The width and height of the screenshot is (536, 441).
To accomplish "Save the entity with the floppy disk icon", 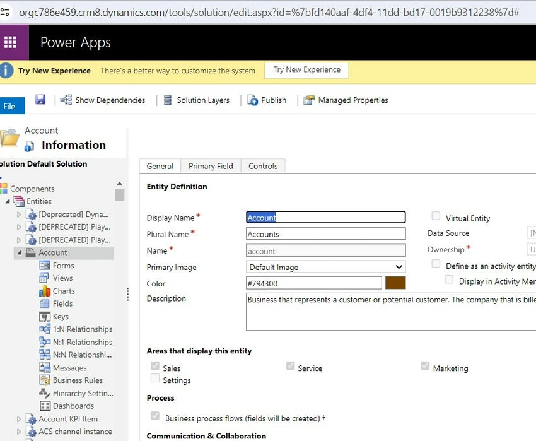I will coord(40,100).
